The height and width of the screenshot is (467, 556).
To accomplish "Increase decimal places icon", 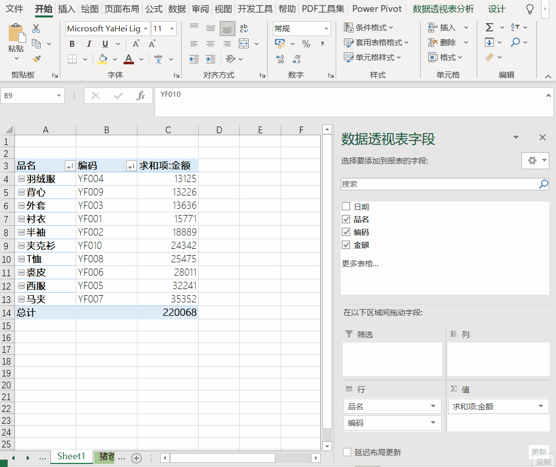I will [x=280, y=59].
